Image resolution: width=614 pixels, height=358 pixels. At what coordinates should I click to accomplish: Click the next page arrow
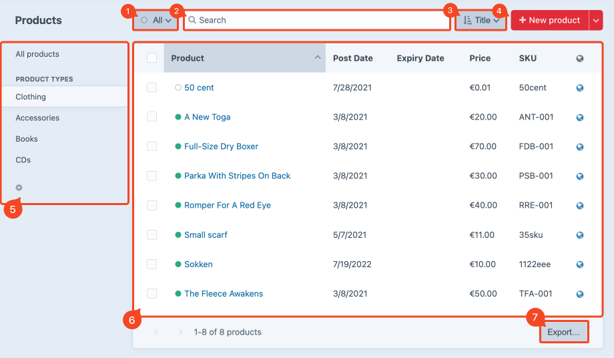[180, 332]
